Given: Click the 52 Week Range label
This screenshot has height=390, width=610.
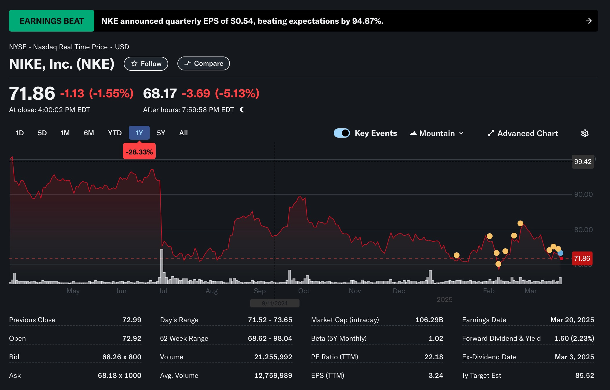Looking at the screenshot, I should [x=184, y=338].
